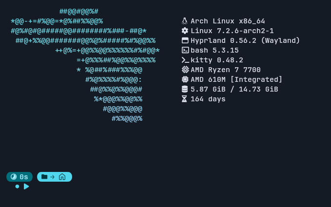Click the text "Linux 7.2.6-arch2-1"

click(x=232, y=31)
